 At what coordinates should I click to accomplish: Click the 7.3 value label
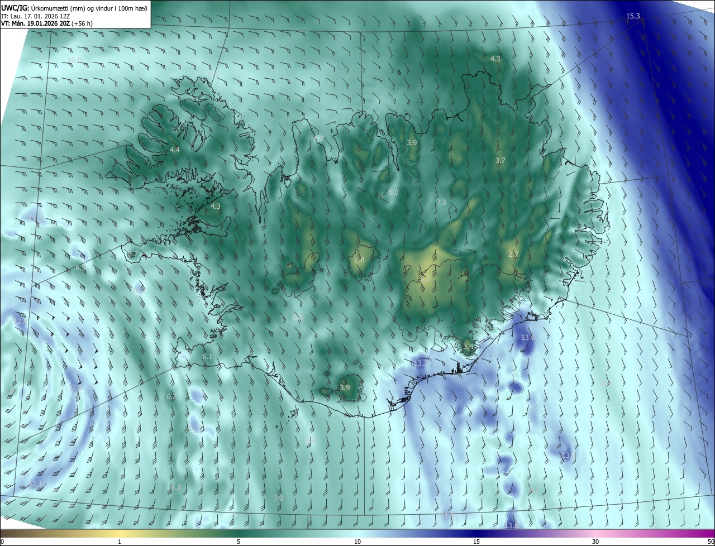pyautogui.click(x=441, y=202)
